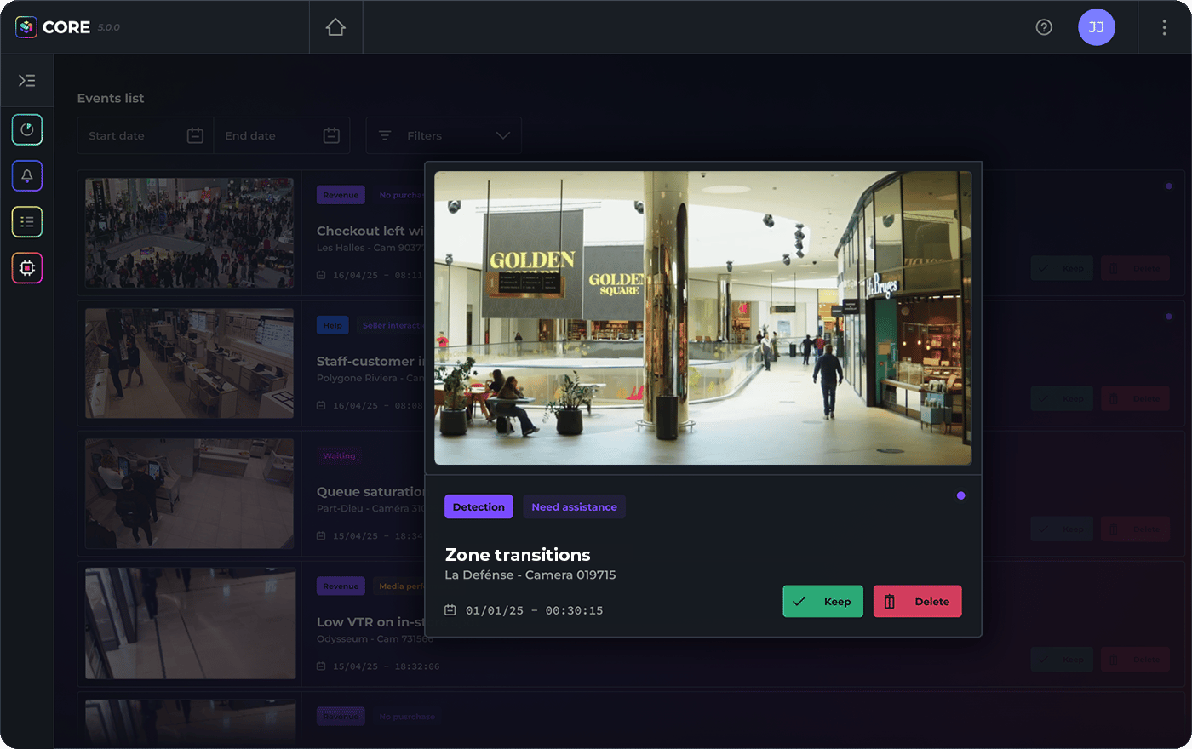This screenshot has width=1192, height=749.
Task: Click the Detection tag in the popup
Action: [x=479, y=506]
